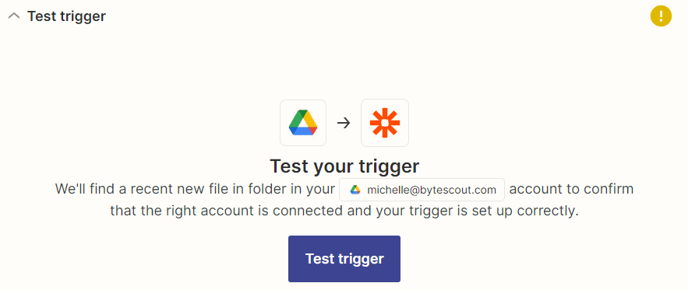Run the purple Test trigger button
The width and height of the screenshot is (688, 290).
344,259
